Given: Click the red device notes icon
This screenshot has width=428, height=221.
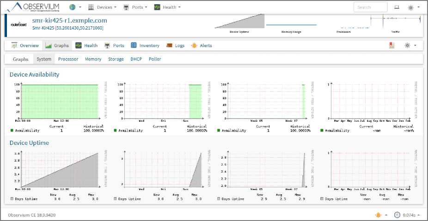Looking at the screenshot, I should 391,45.
